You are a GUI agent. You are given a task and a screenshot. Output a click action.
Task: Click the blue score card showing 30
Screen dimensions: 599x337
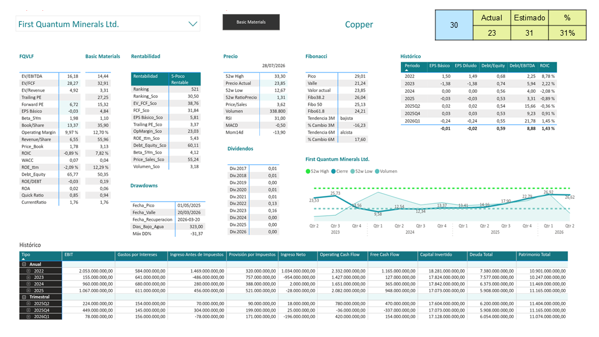(x=454, y=25)
